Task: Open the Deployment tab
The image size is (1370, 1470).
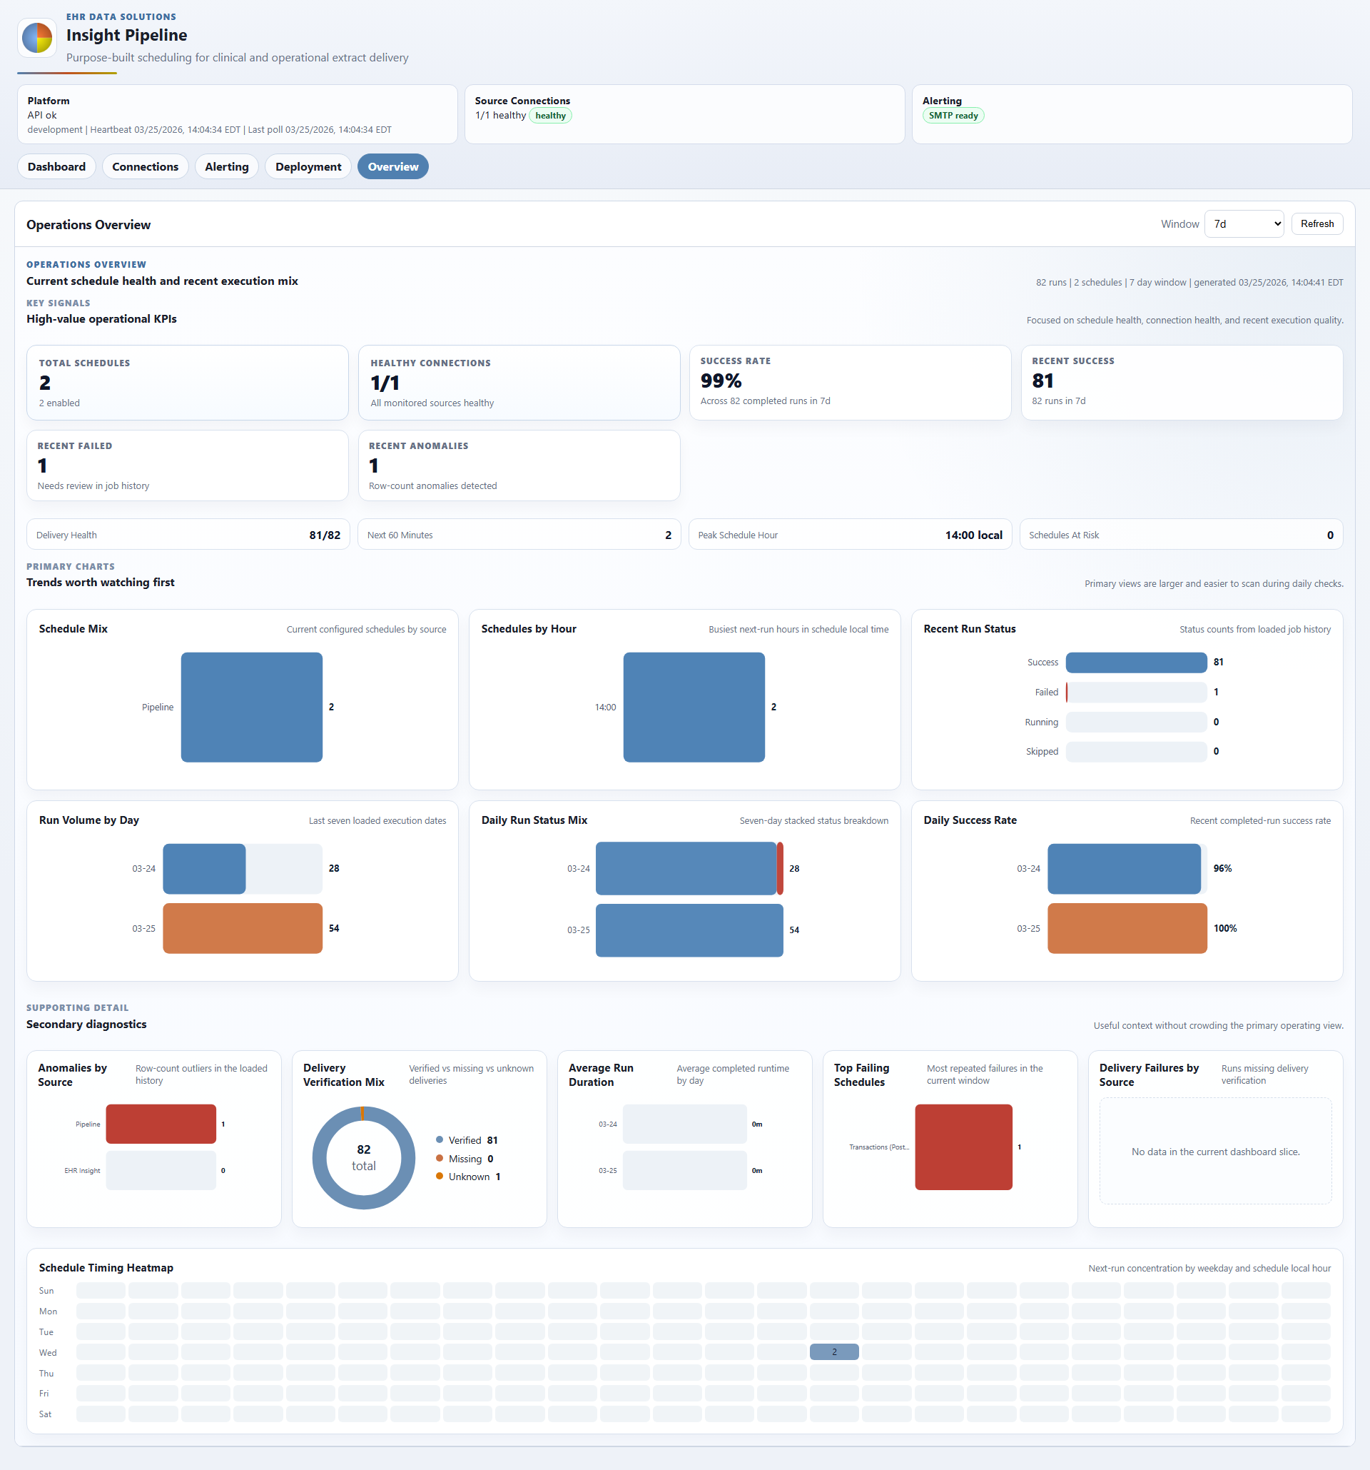Action: [x=308, y=166]
